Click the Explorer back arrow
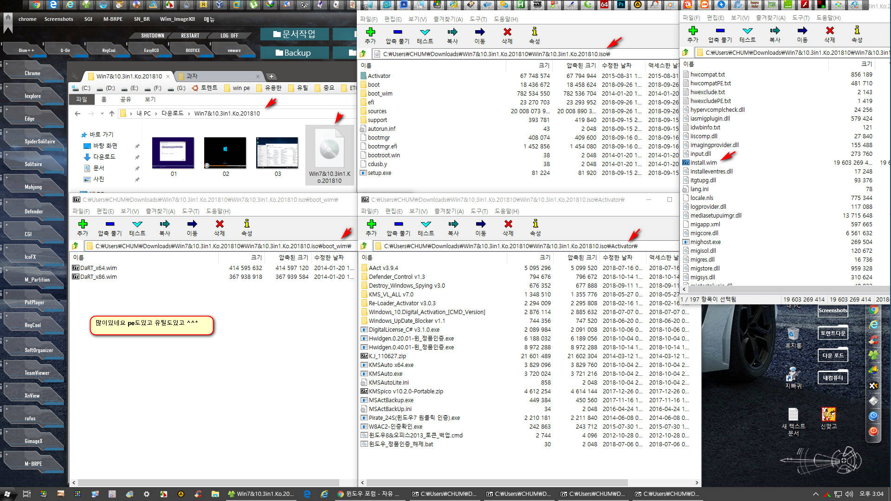This screenshot has width=891, height=501. 77,114
